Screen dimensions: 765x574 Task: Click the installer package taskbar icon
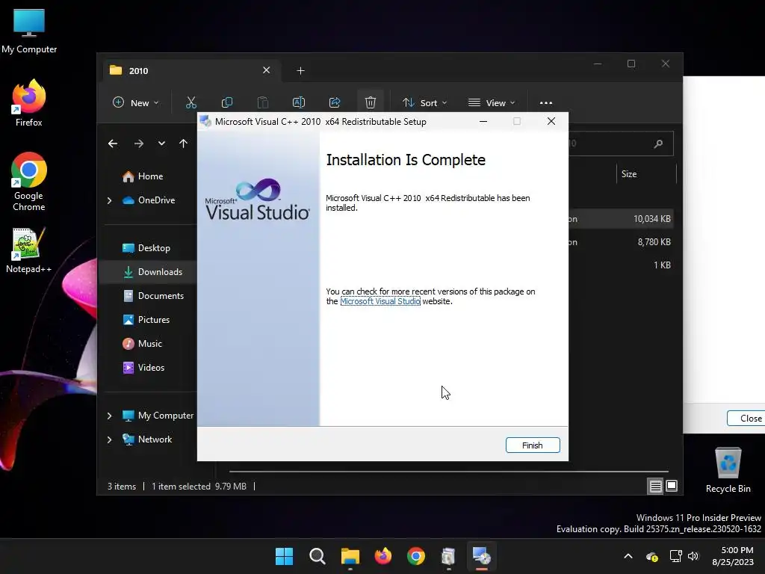448,556
